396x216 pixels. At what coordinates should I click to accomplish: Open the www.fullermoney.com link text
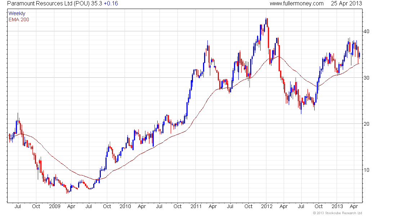pyautogui.click(x=297, y=4)
